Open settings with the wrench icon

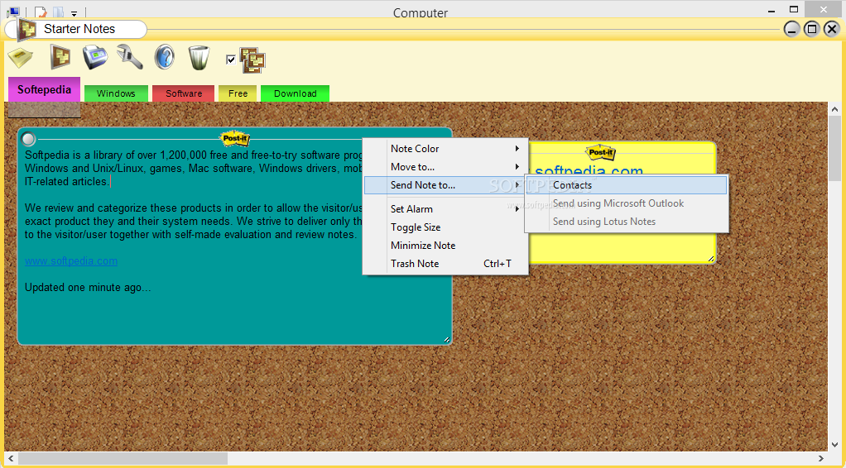129,56
